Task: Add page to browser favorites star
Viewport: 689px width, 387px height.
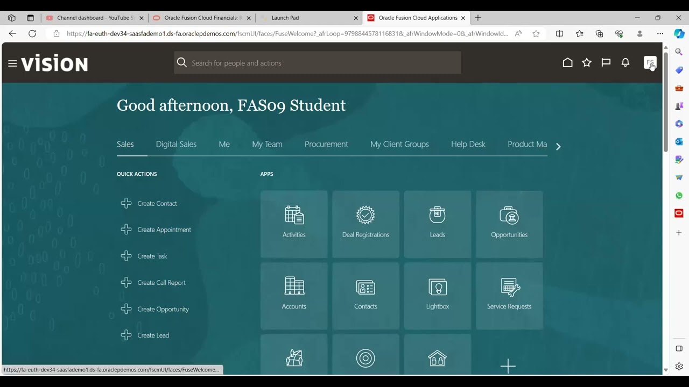Action: tap(536, 33)
